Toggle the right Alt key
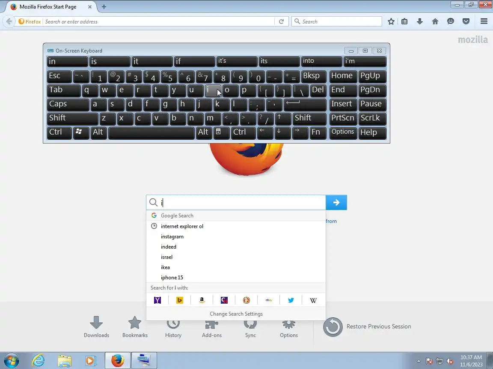Screen dimensions: 493x369 pos(204,133)
